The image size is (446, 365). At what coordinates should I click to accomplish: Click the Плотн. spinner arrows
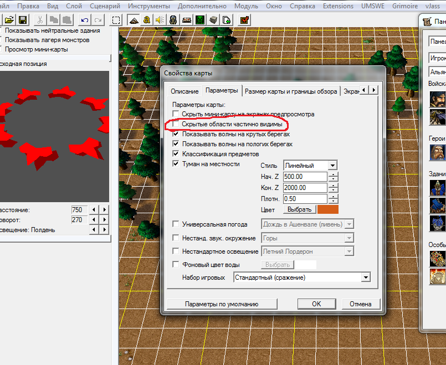pos(333,199)
